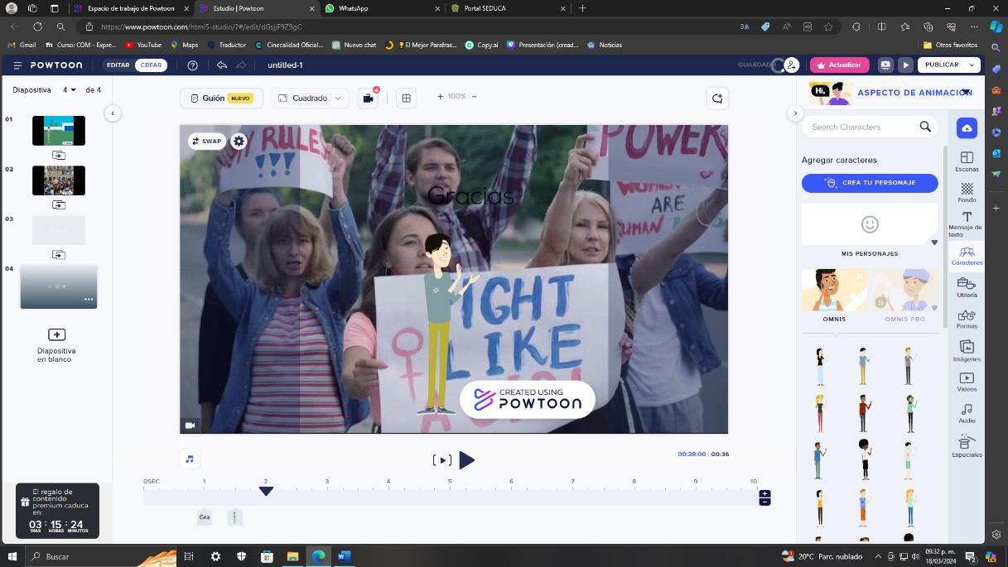
Task: Switch to the WhatsApp browser tab
Action: pos(381,8)
